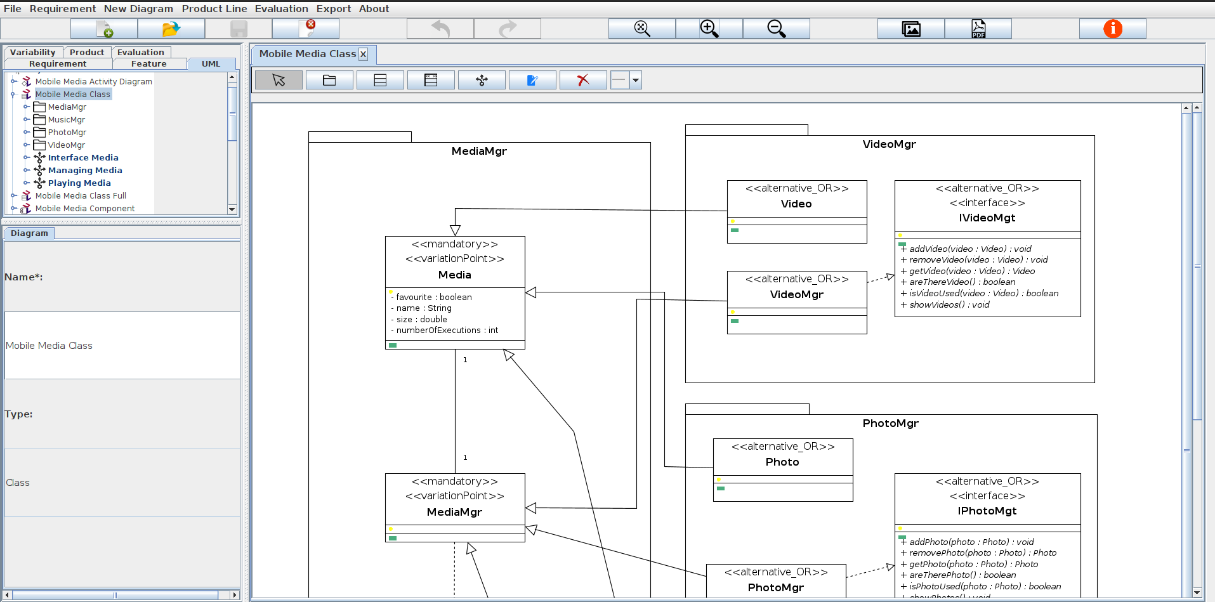Screen dimensions: 1215x602
Task: Pick the variability element tool
Action: coord(481,80)
